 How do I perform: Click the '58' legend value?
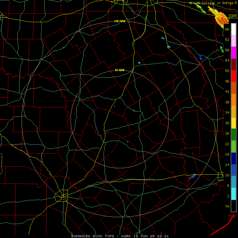coord(227,50)
